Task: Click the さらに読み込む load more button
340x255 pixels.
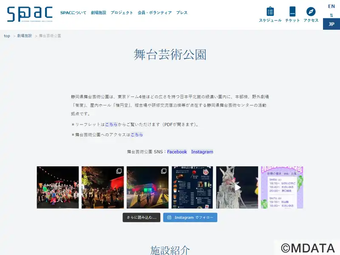Action: point(142,218)
